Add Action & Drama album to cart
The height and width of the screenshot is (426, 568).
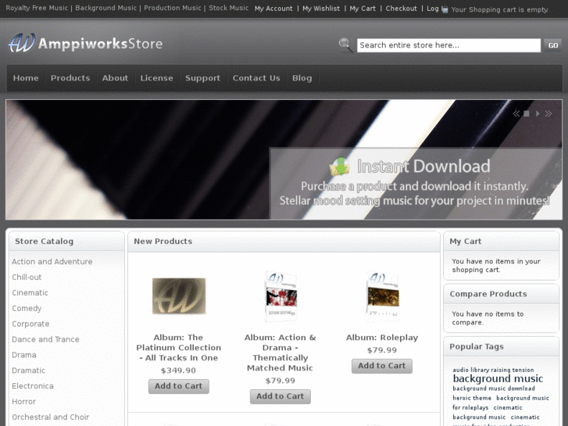coord(280,396)
